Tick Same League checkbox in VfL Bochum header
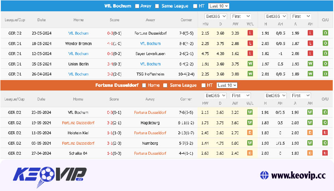 pyautogui.click(x=157, y=6)
